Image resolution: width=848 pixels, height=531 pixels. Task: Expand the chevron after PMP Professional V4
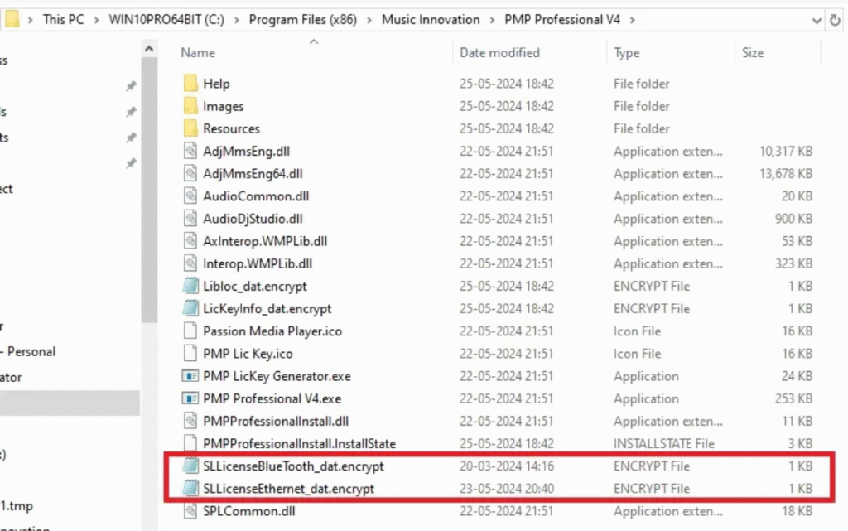pyautogui.click(x=632, y=20)
